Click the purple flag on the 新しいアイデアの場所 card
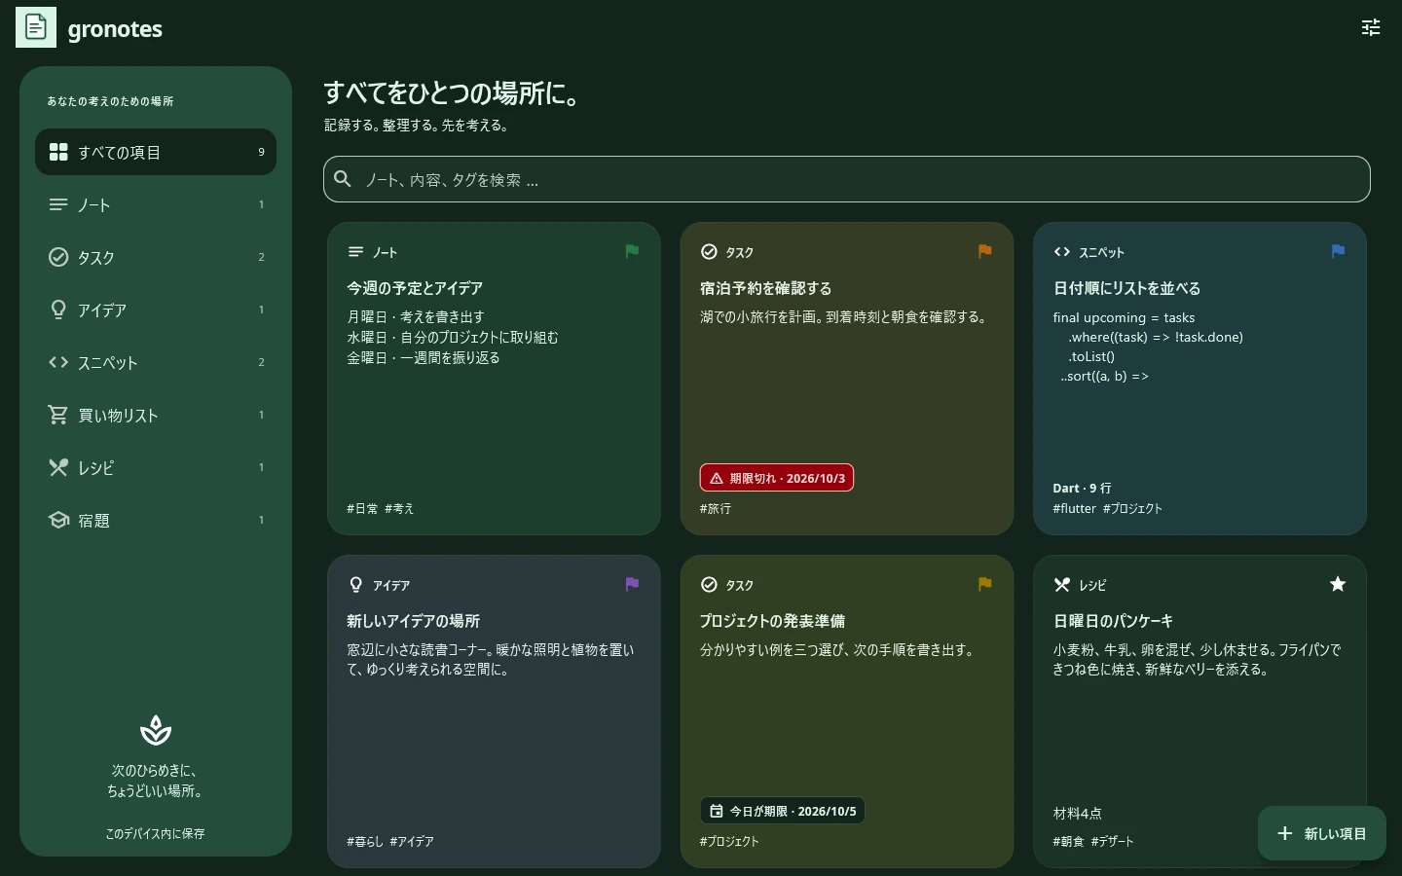The height and width of the screenshot is (876, 1402). (632, 584)
